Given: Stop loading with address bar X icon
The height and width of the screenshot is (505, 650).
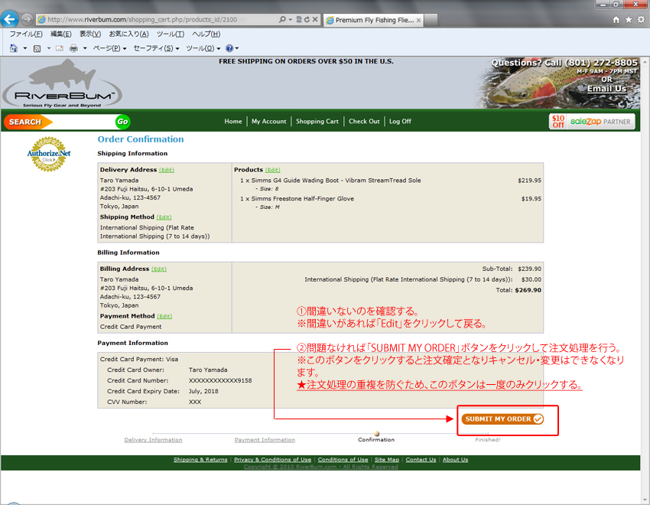Looking at the screenshot, I should click(x=315, y=19).
